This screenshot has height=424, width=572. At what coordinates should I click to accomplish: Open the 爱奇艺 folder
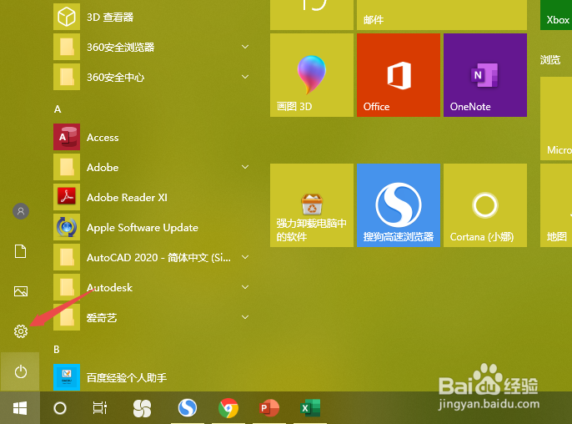pos(152,317)
